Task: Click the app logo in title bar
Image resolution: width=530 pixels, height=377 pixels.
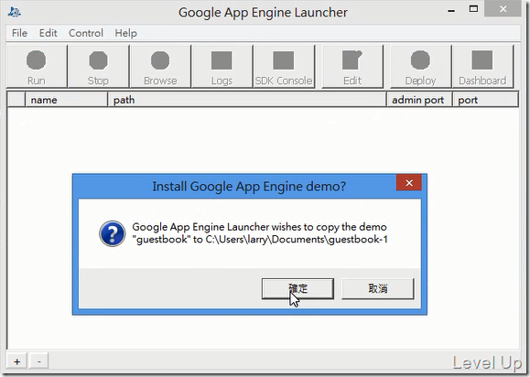Action: pyautogui.click(x=15, y=12)
